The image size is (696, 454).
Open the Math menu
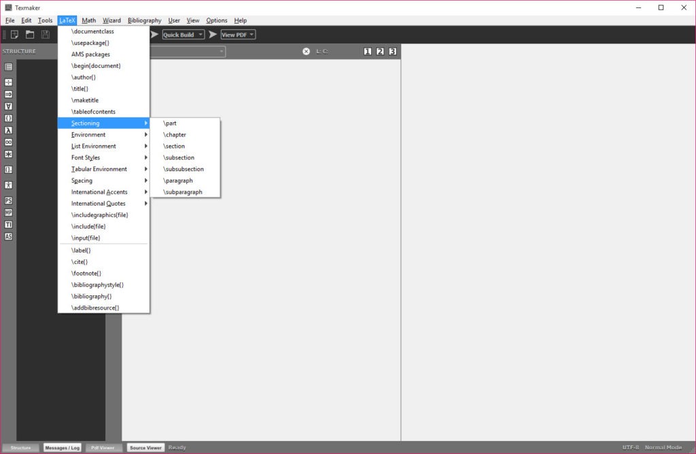pyautogui.click(x=89, y=20)
